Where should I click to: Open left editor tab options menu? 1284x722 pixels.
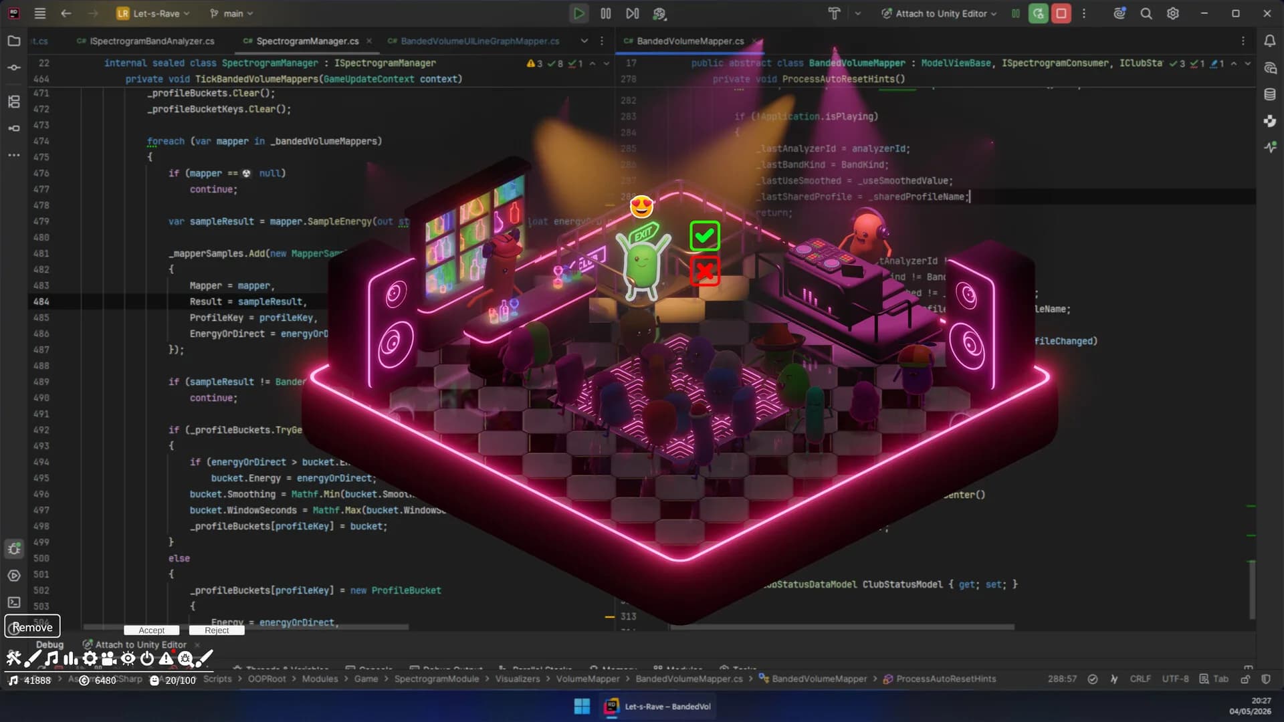tap(602, 41)
